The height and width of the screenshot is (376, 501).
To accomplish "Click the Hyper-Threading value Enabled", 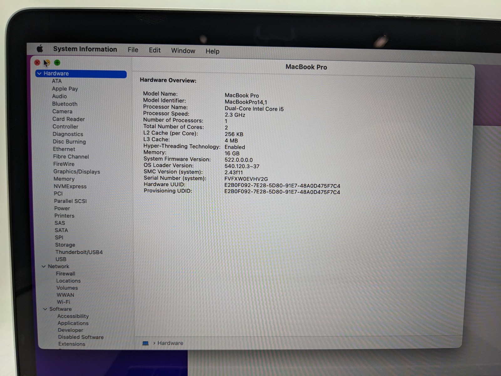I will 235,147.
